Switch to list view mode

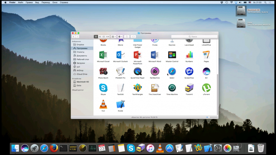tap(100, 37)
